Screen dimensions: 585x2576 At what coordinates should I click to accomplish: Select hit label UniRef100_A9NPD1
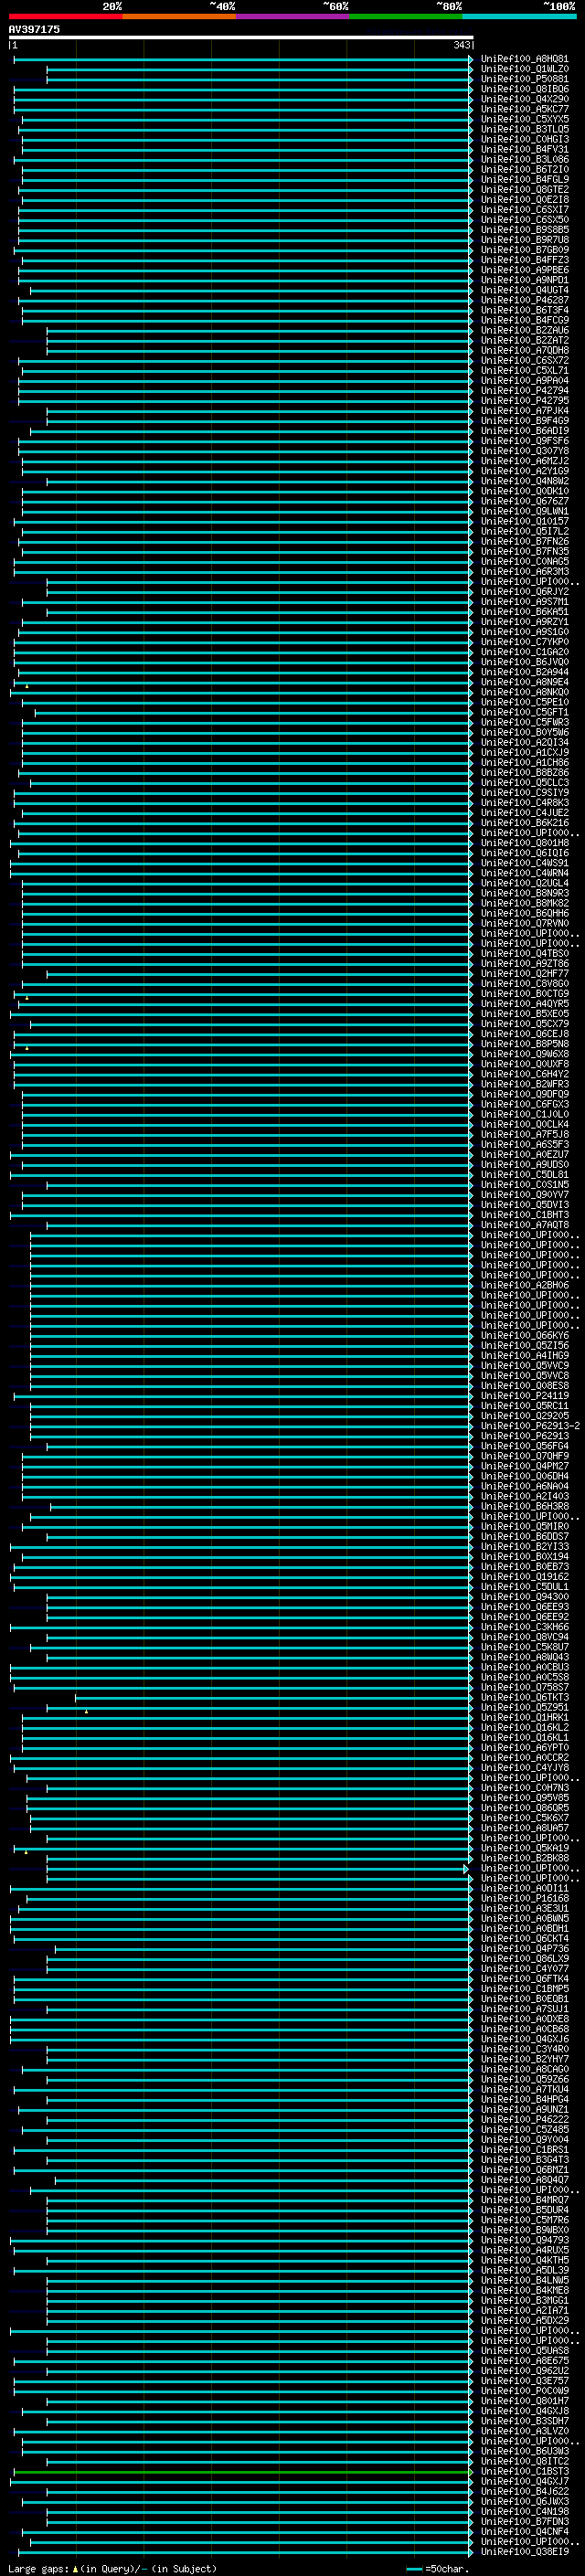(524, 280)
